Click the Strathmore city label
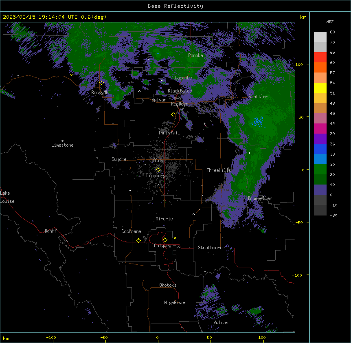 tap(210, 248)
